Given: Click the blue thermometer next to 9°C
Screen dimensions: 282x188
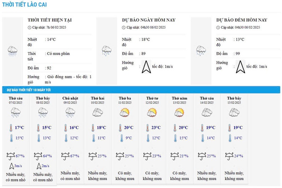Looking at the screenshot, I should tap(122, 138).
